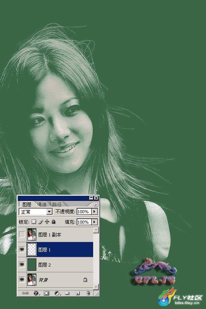This screenshot has width=206, height=309.
Task: Create a new layer group folder
Action: (x=67, y=293)
